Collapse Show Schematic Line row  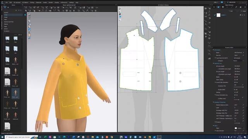(x=215, y=95)
